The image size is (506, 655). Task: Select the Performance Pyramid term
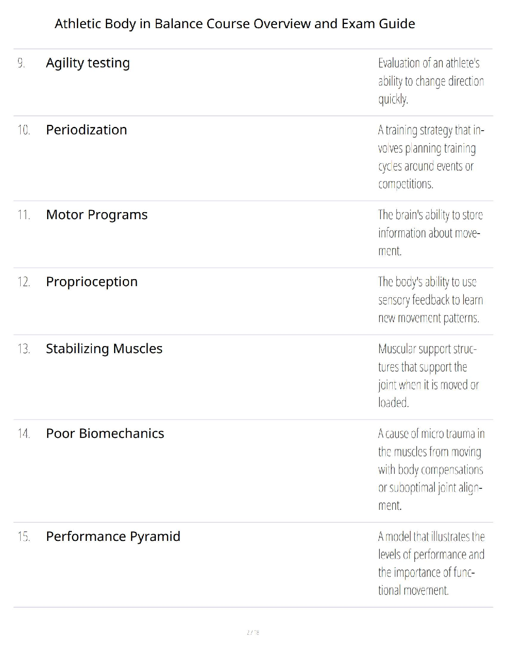tap(113, 536)
